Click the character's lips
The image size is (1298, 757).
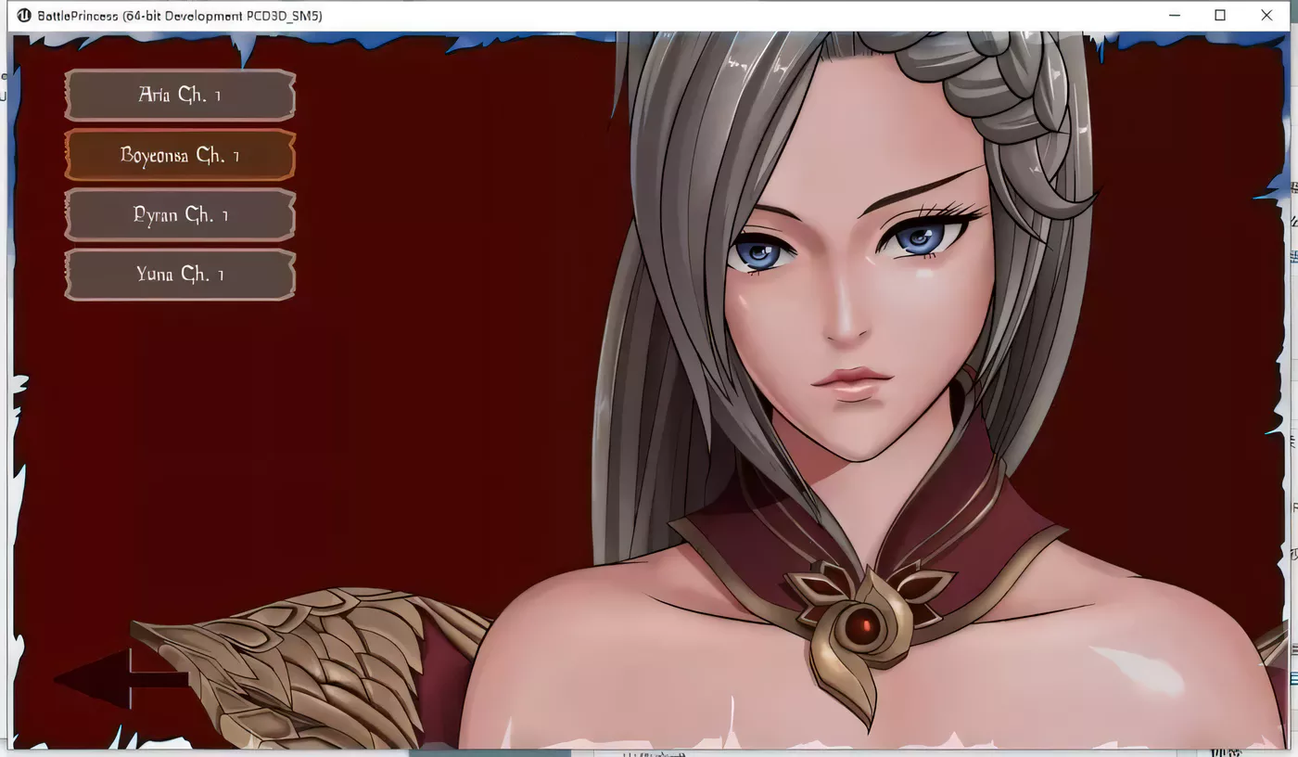point(851,382)
